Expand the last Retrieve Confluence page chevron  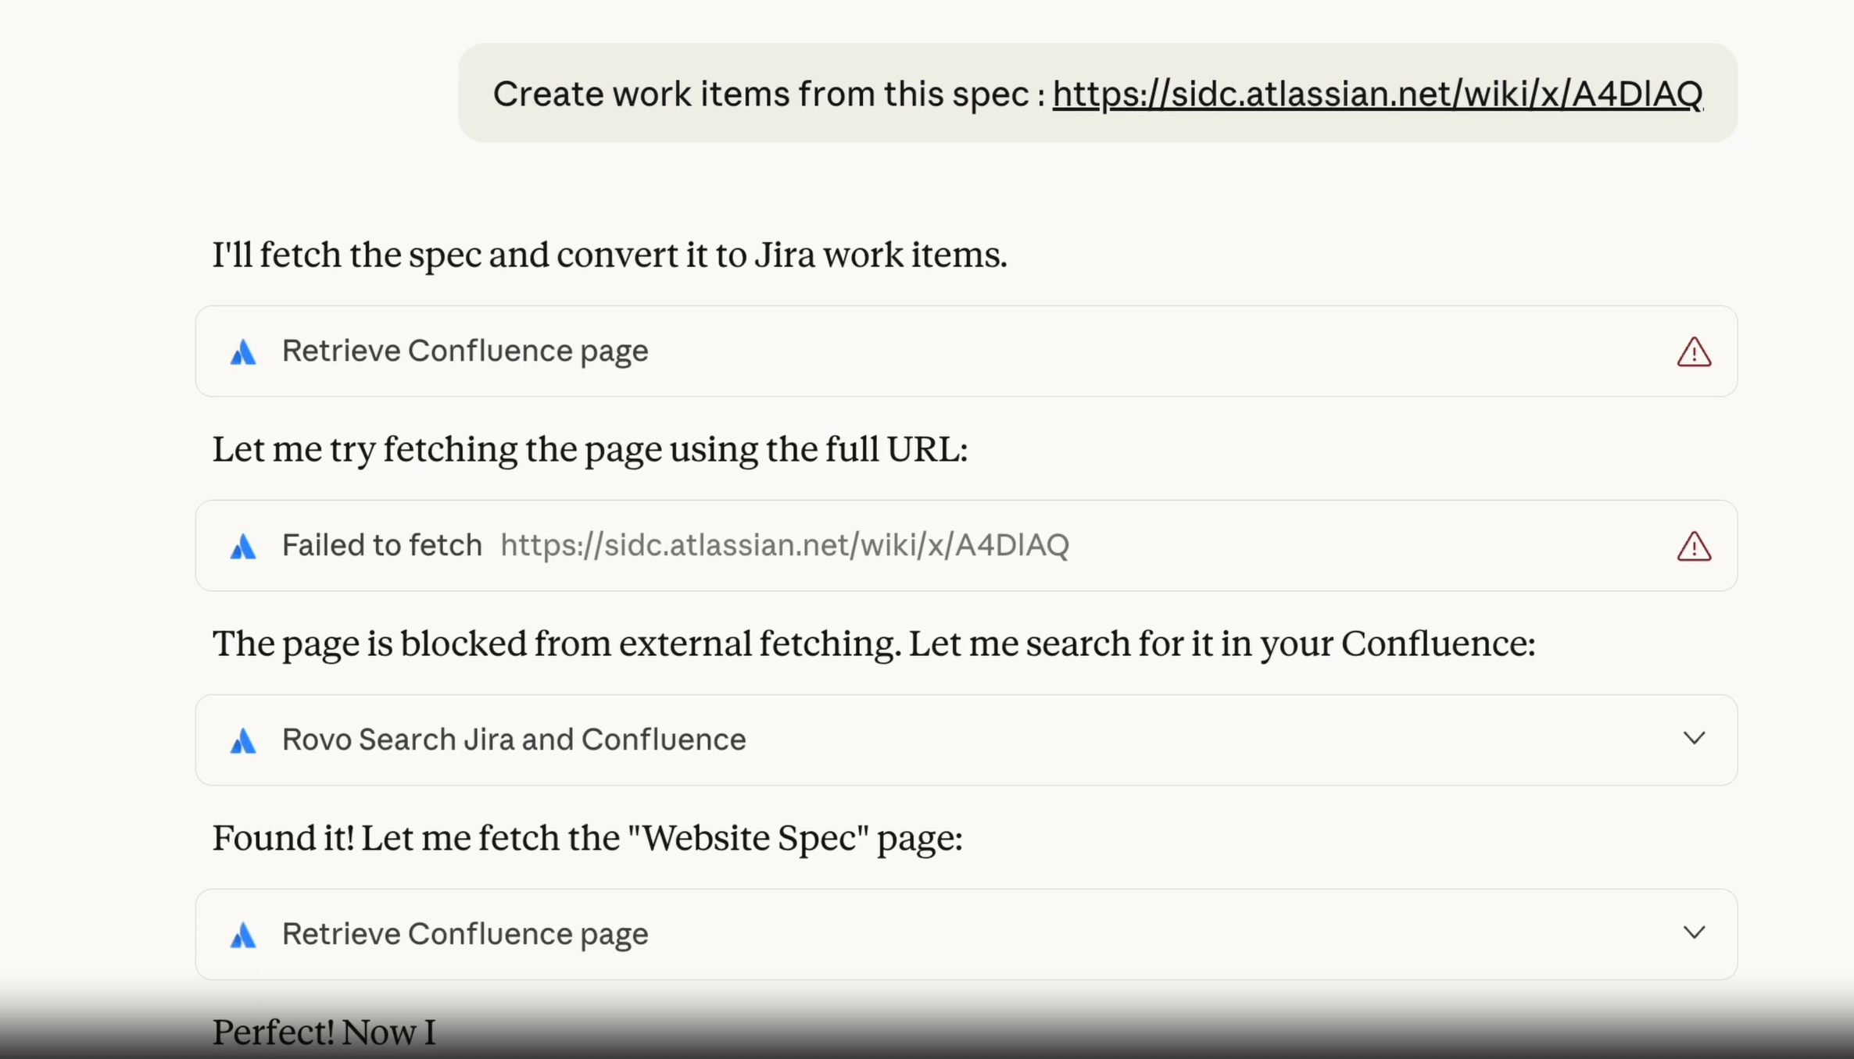[1694, 932]
